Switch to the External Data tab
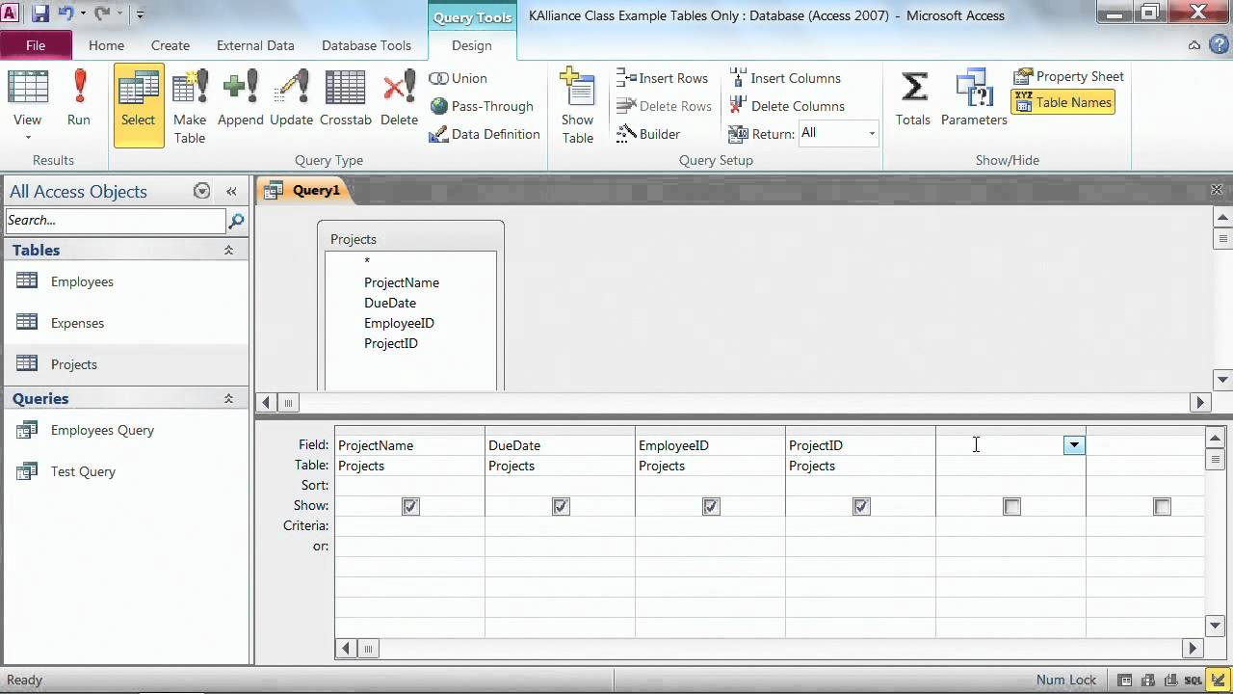The width and height of the screenshot is (1233, 694). 255,45
